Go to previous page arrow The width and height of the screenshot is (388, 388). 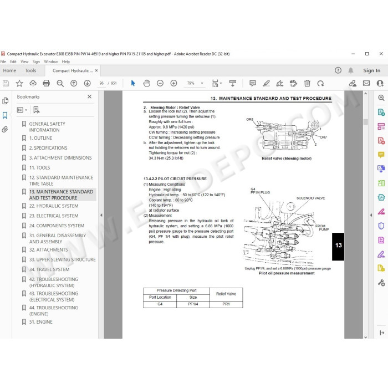(x=74, y=83)
